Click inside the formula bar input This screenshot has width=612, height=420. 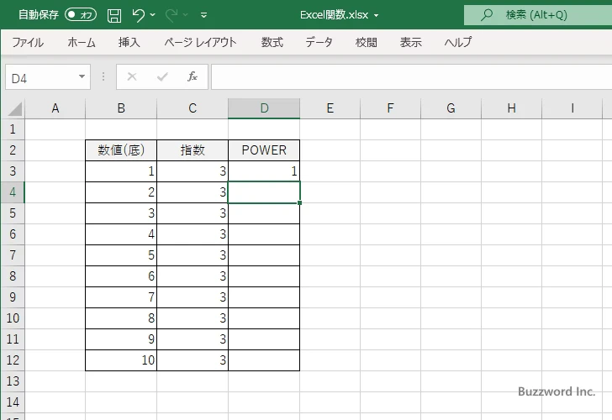[411, 77]
